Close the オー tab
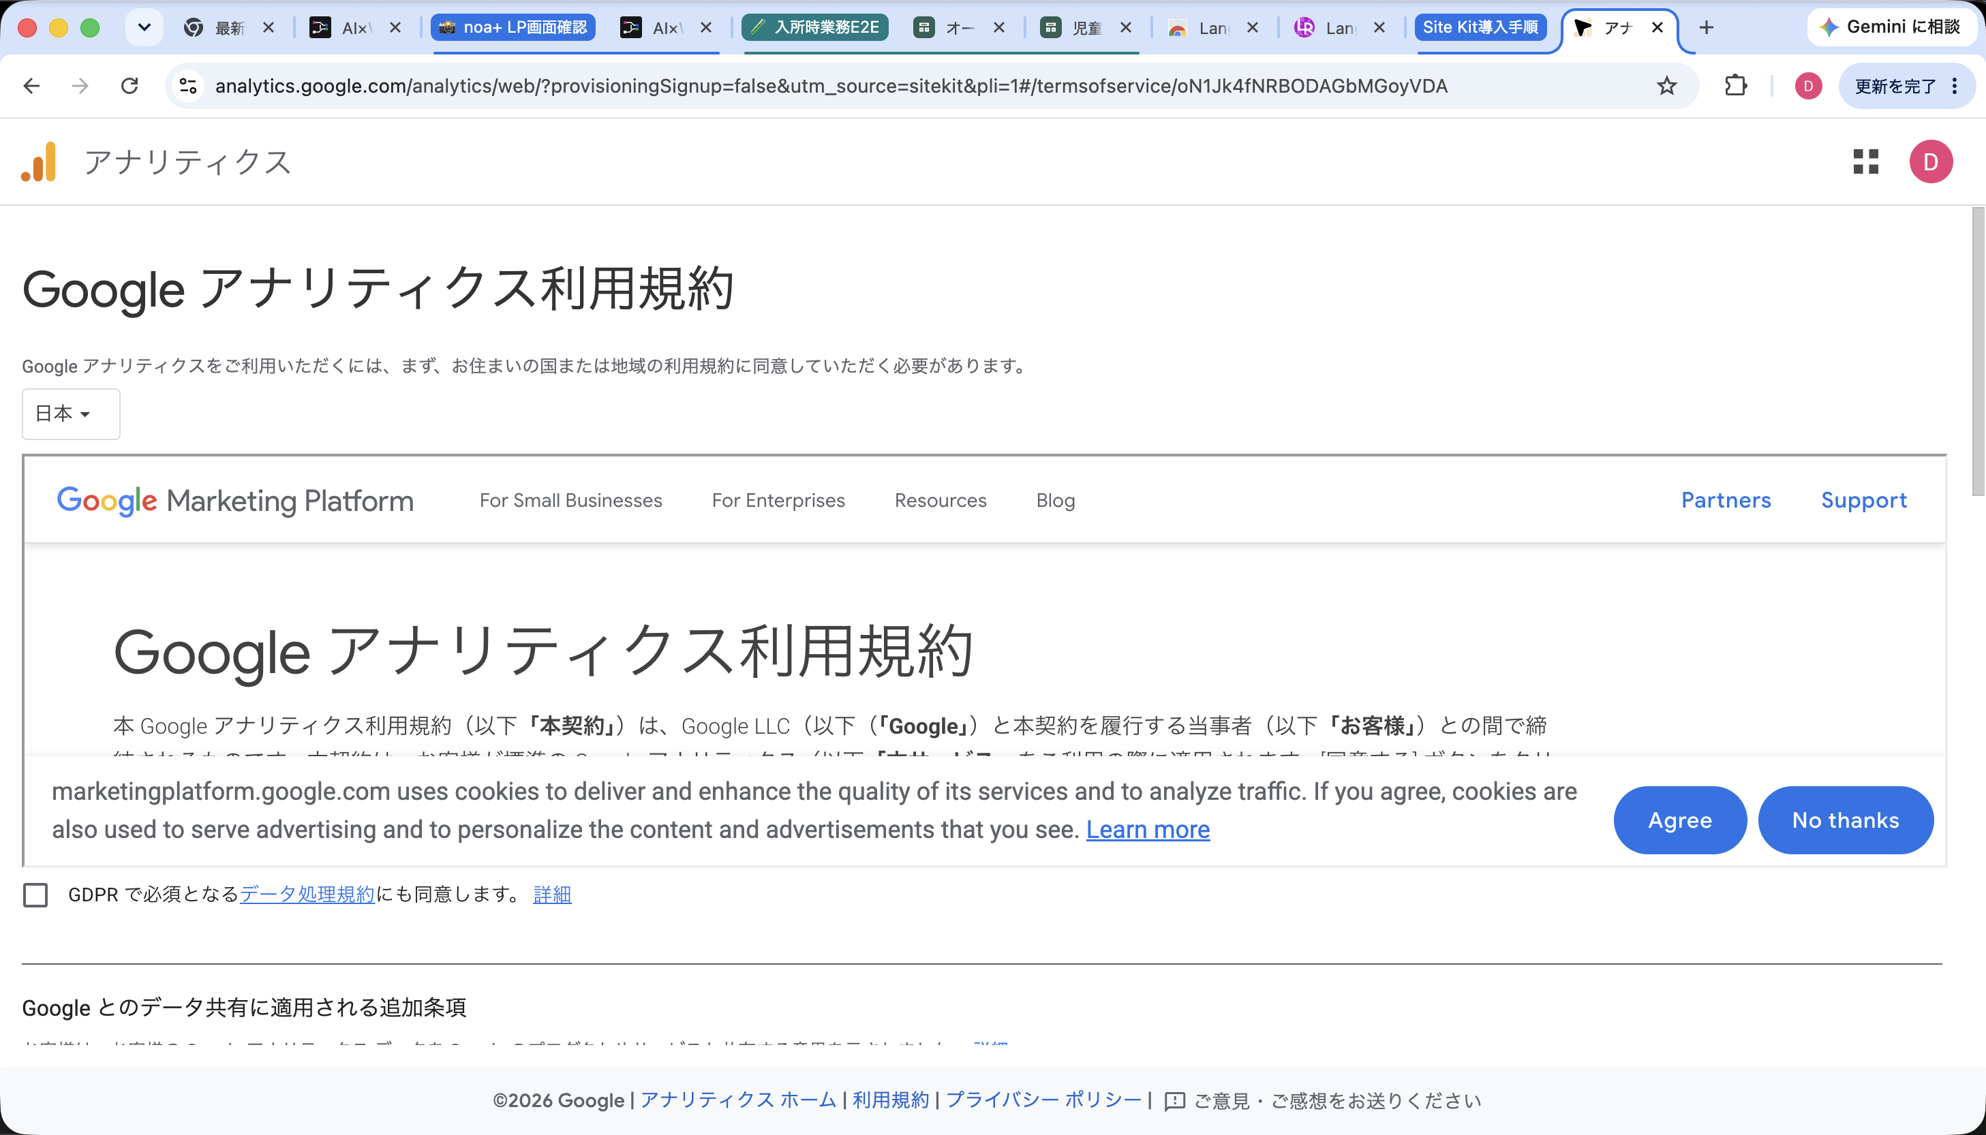The width and height of the screenshot is (1986, 1135). (998, 28)
